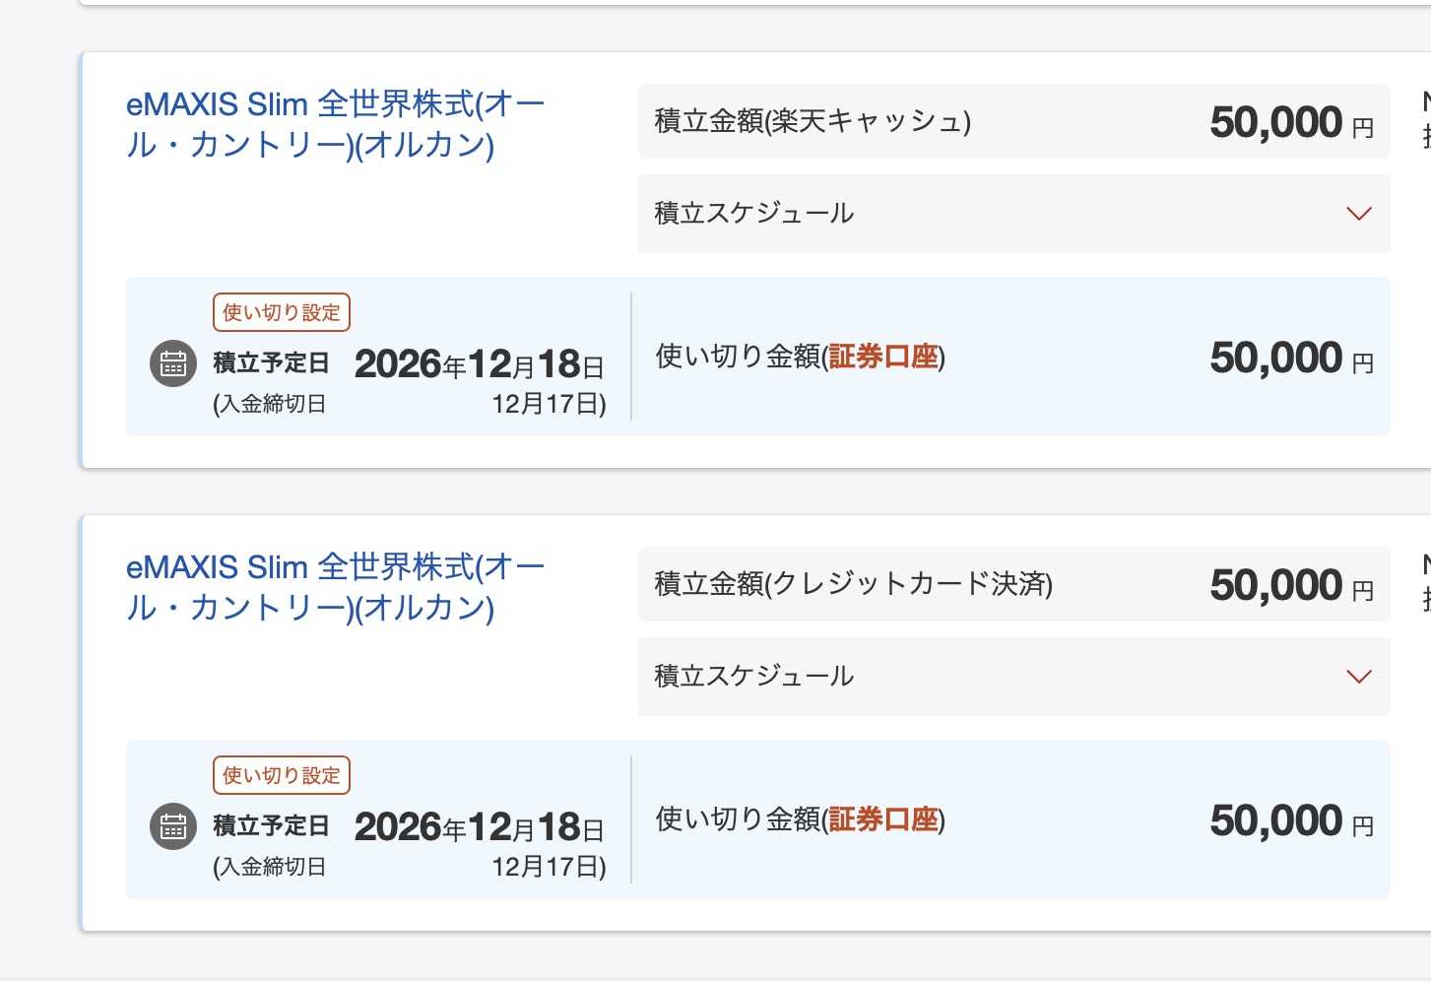Click the 使い切り設定 badge in the 楽天キャッシュ card
The image size is (1431, 982).
coord(282,312)
